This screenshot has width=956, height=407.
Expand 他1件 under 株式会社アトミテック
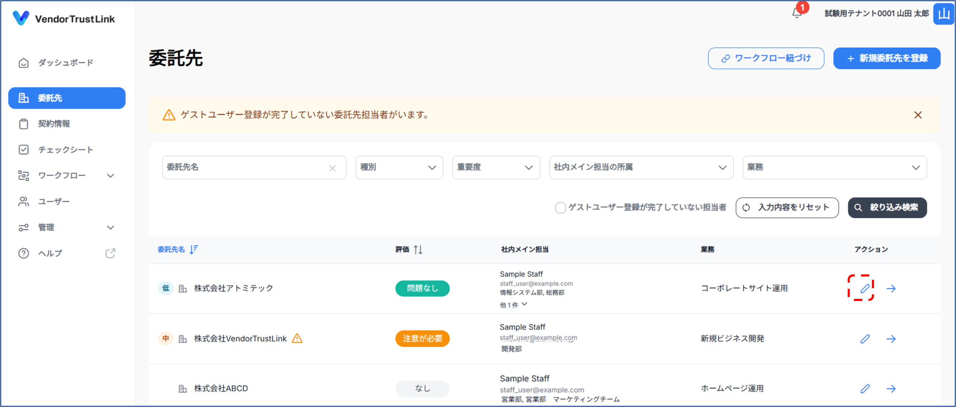[x=514, y=305]
